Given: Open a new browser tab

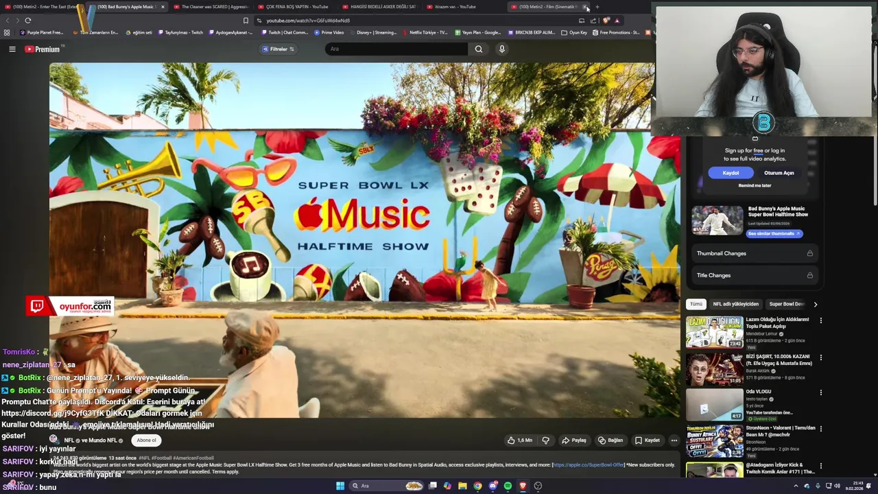Looking at the screenshot, I should point(597,7).
